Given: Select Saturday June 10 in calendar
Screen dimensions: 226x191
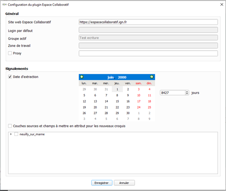Looking at the screenshot, I should click(x=138, y=95).
